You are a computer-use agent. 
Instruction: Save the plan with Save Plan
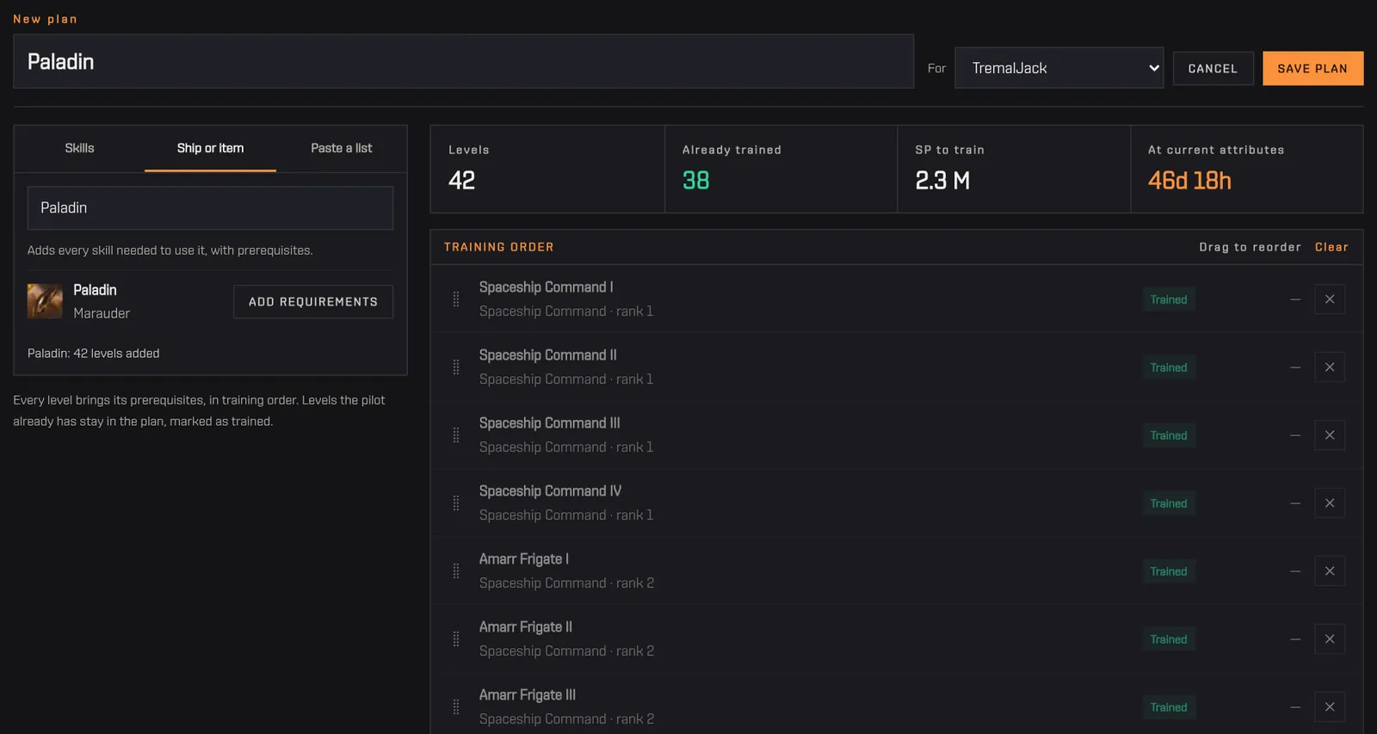pos(1312,69)
